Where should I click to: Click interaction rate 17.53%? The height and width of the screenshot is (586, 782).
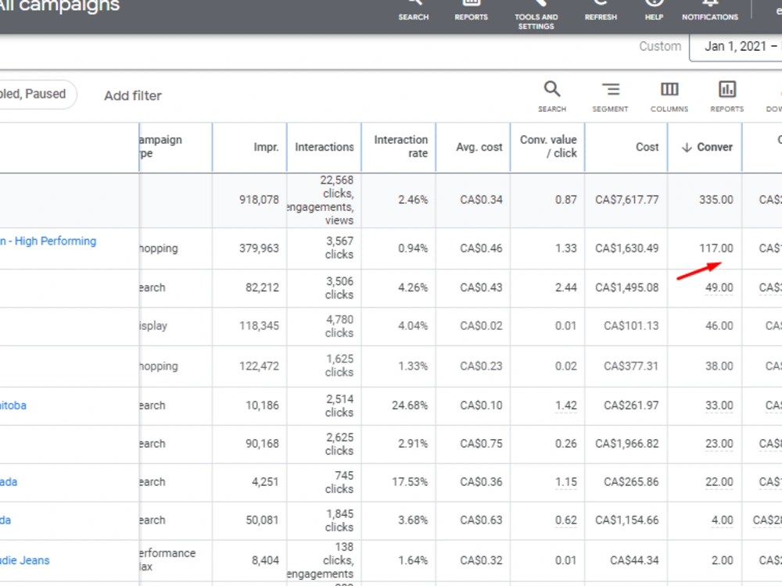410,482
